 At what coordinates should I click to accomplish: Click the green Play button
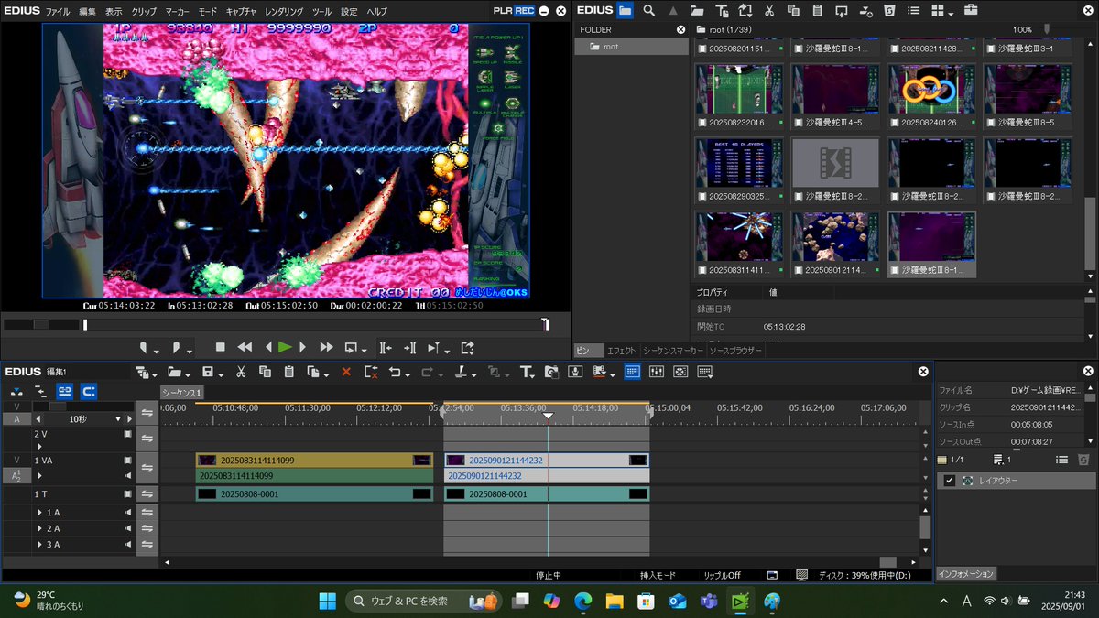click(285, 348)
